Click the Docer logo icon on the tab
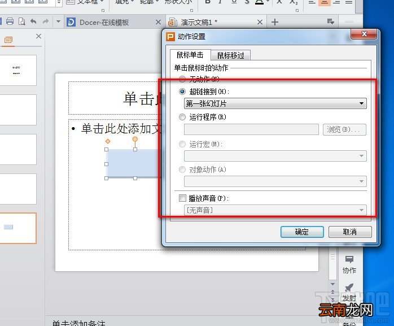 click(71, 22)
